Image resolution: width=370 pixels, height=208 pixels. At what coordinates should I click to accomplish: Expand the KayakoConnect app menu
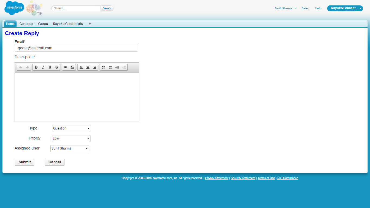(x=345, y=8)
